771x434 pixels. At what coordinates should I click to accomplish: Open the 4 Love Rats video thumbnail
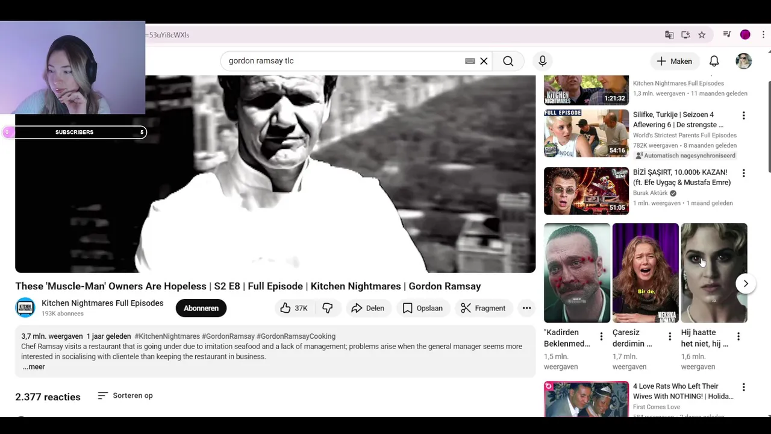(x=586, y=399)
